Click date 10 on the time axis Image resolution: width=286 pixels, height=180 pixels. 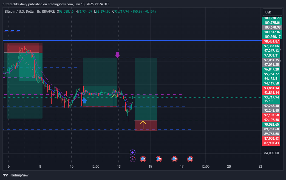[x=72, y=167]
